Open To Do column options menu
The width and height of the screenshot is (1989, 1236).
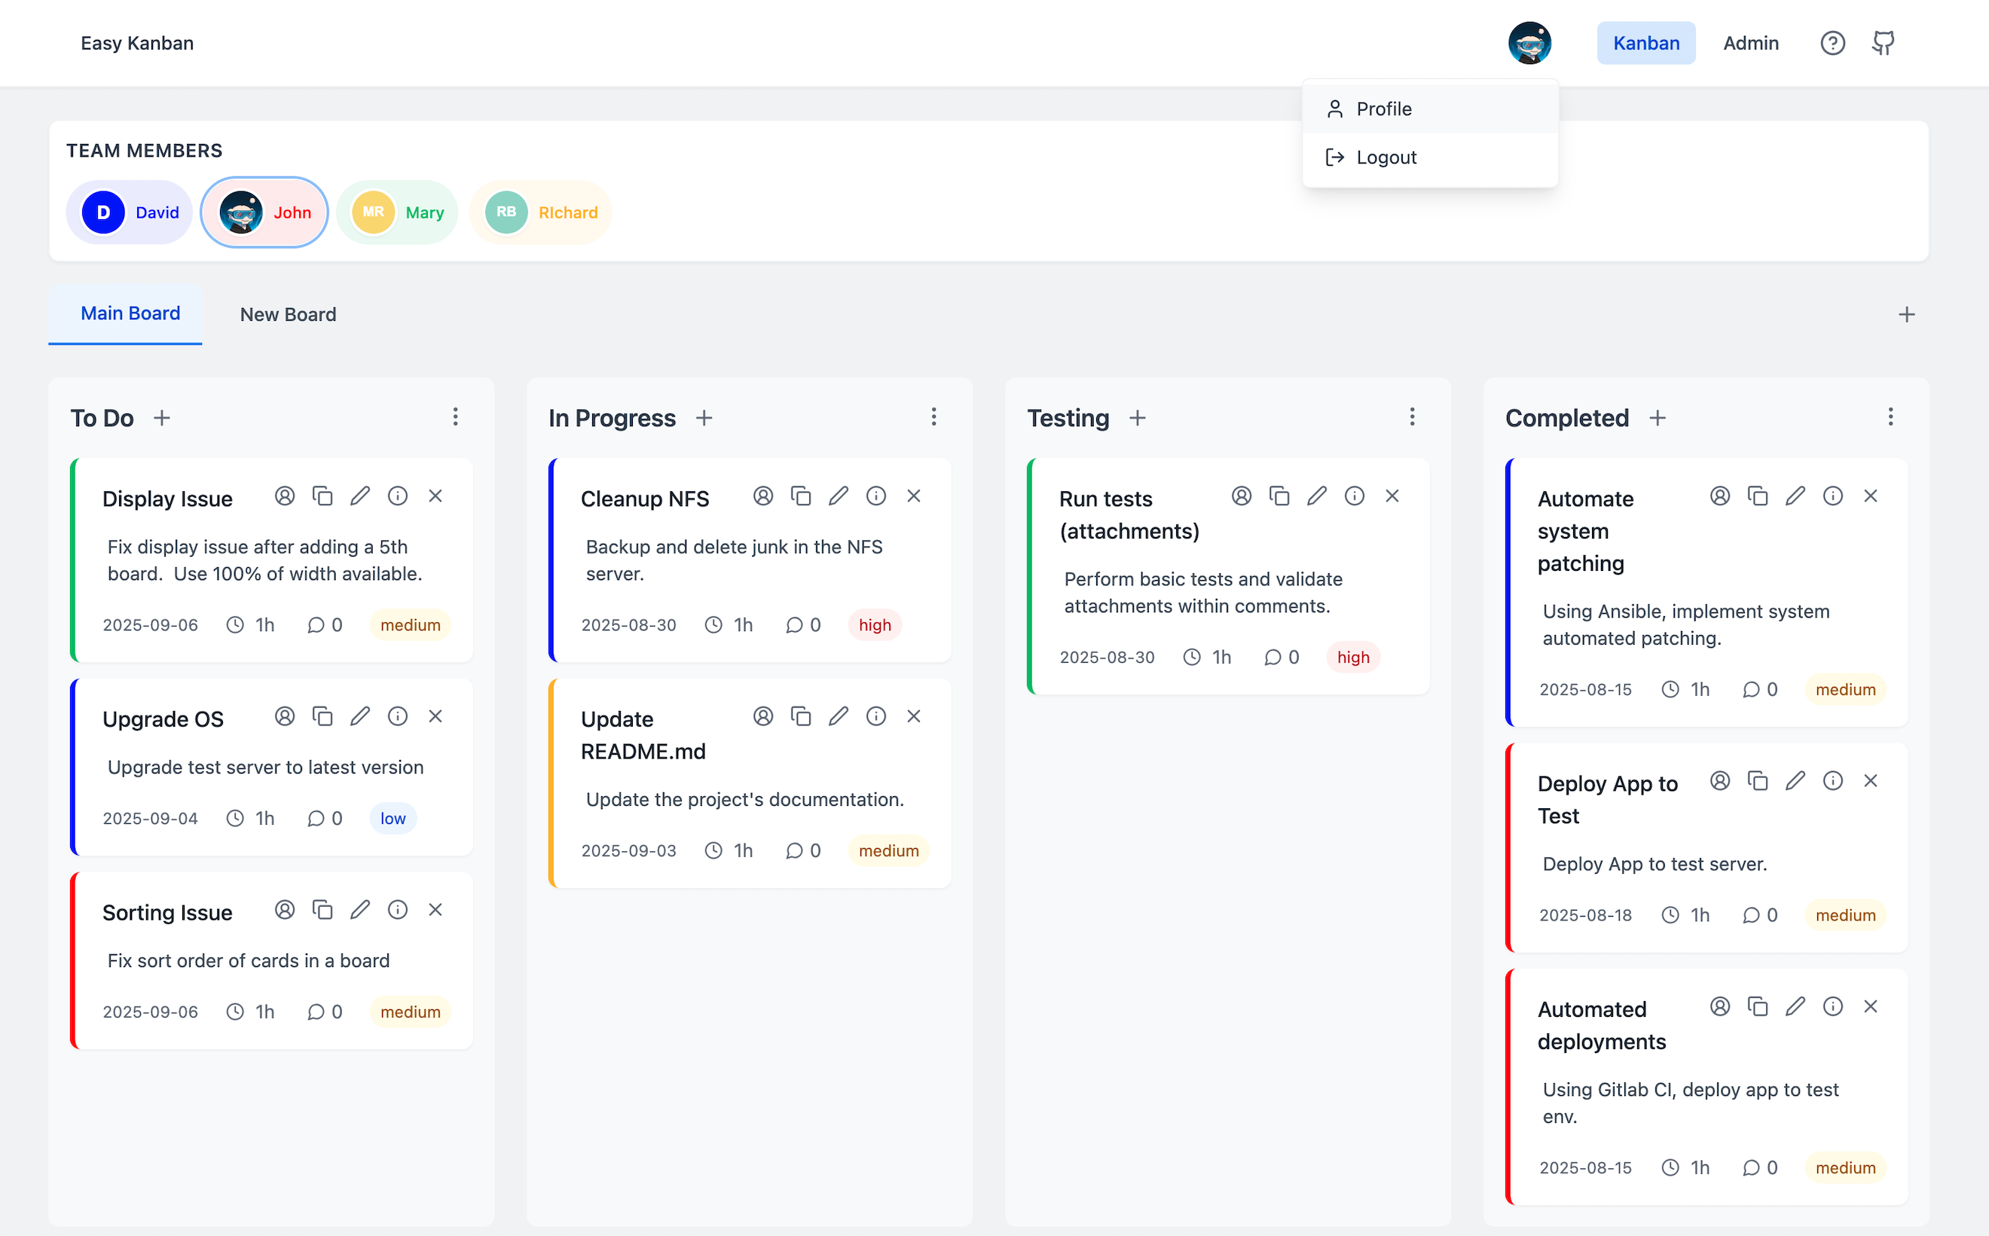pyautogui.click(x=455, y=417)
